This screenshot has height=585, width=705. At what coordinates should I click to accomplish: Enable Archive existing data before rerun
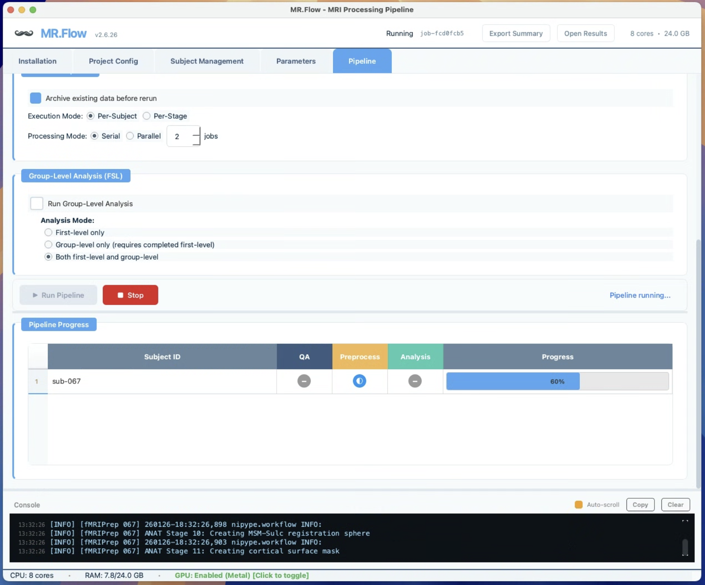point(35,98)
